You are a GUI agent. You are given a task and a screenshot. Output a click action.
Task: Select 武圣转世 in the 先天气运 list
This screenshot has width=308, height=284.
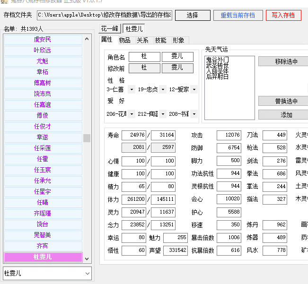click(x=217, y=65)
